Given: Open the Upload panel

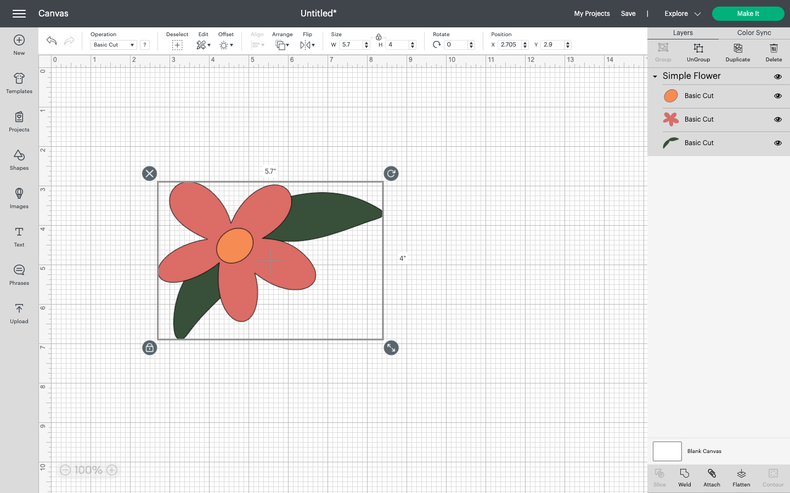Looking at the screenshot, I should 19,313.
